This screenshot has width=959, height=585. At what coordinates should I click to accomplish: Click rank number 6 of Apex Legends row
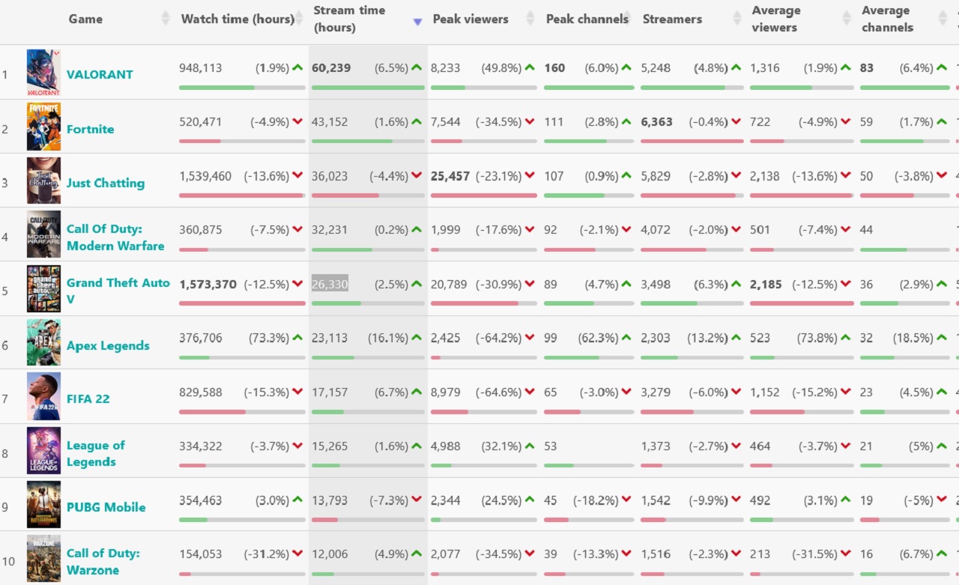pos(5,345)
